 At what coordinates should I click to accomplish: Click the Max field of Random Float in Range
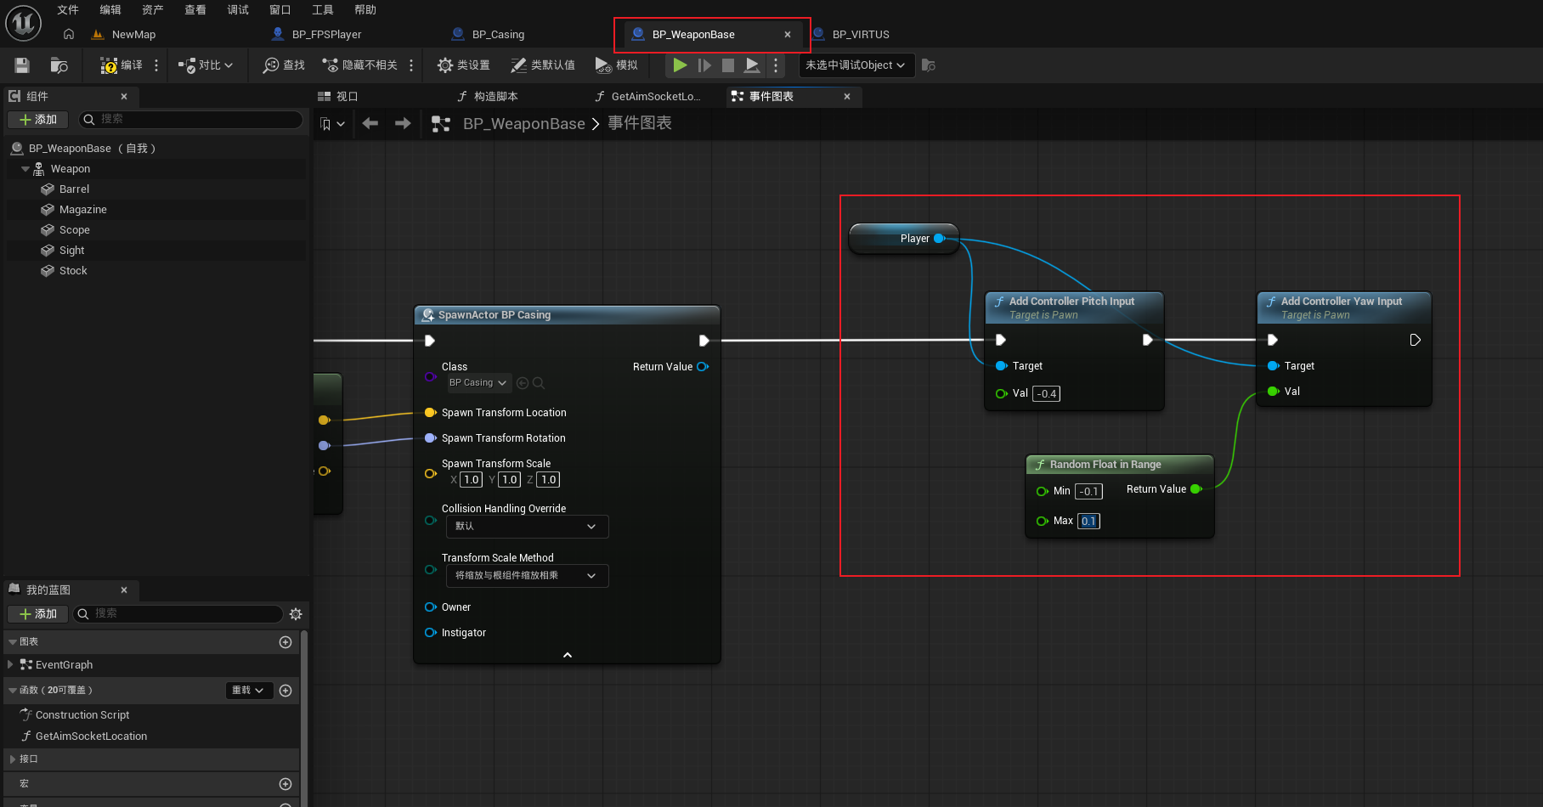point(1088,522)
